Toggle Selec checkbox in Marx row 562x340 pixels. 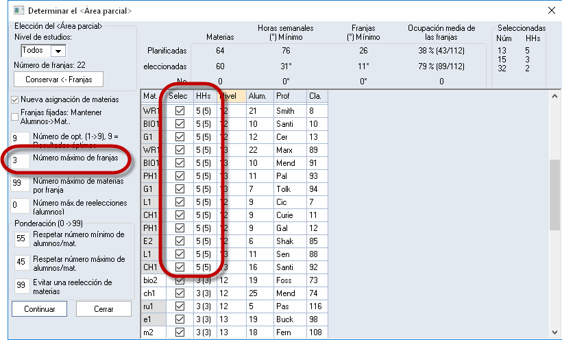[180, 150]
